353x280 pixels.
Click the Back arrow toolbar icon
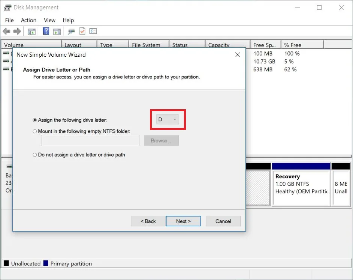6,31
